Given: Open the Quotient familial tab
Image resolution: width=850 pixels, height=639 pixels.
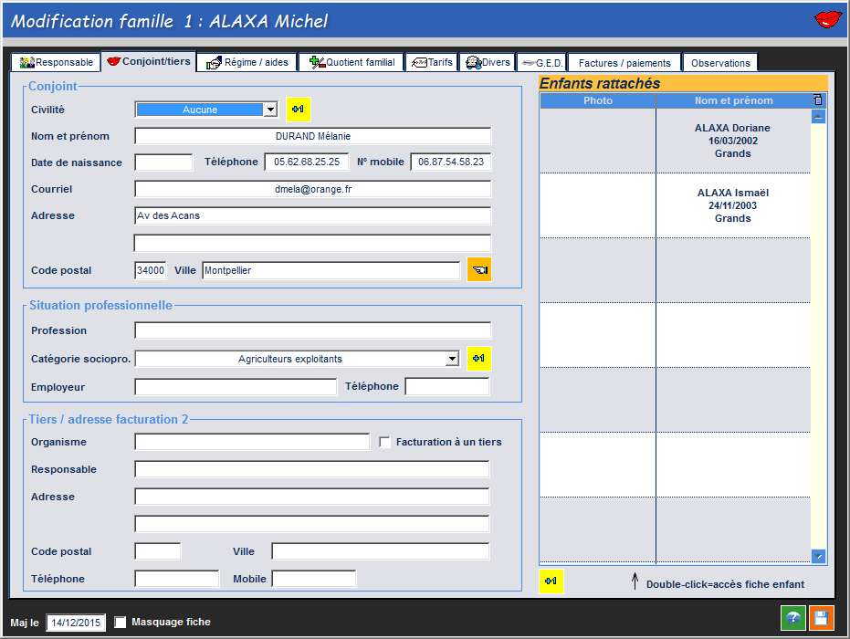Looking at the screenshot, I should point(352,62).
